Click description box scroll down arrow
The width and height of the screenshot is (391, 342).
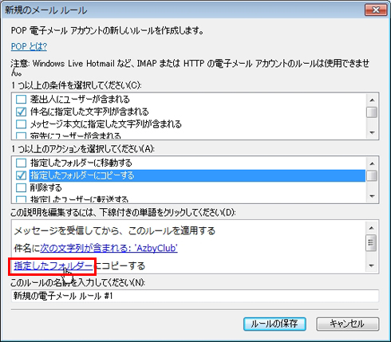tap(371, 265)
